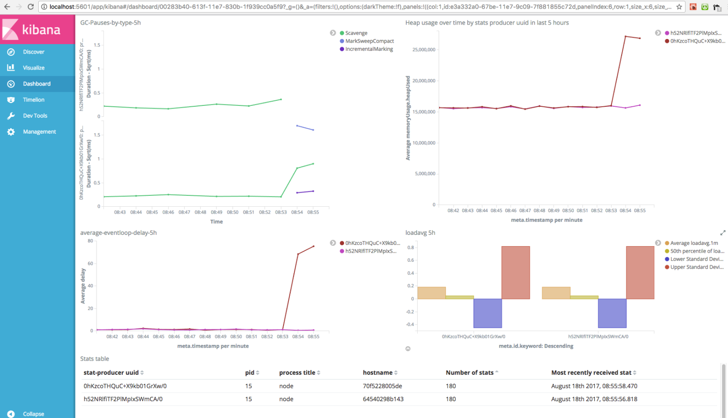728x418 pixels.
Task: Click the red browser extension icon
Action: click(693, 7)
